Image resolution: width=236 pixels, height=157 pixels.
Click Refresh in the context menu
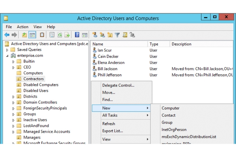[121, 124]
